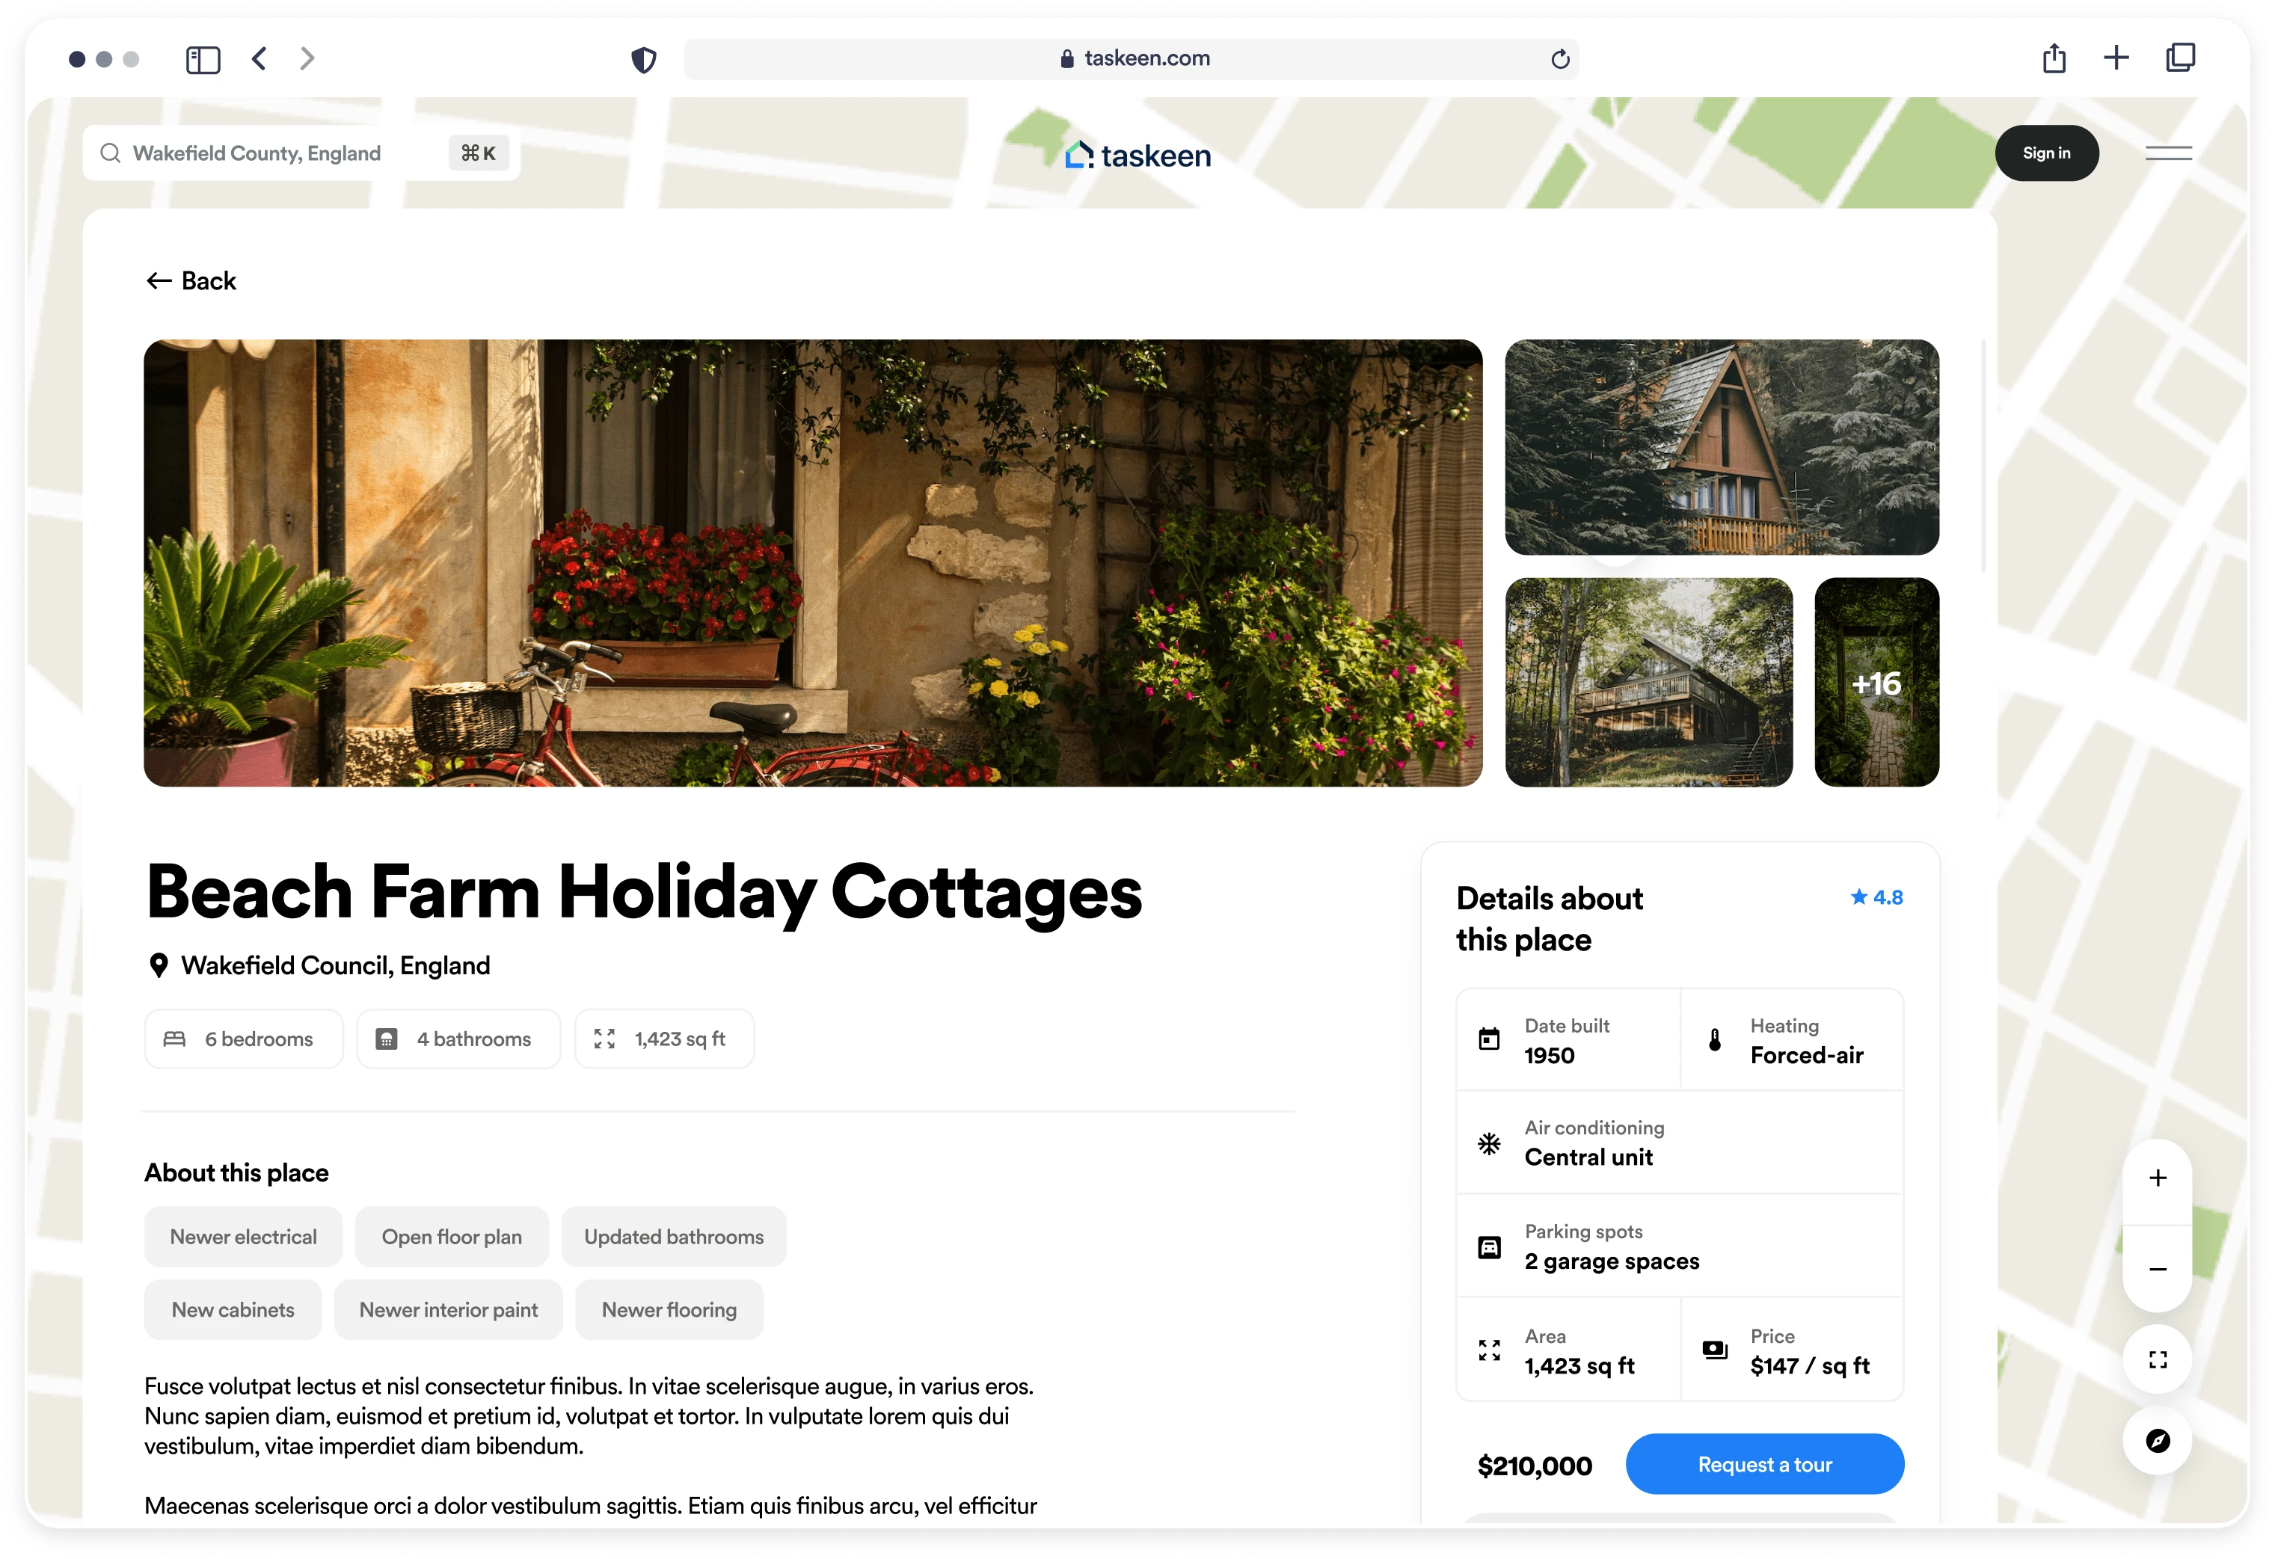Viewport: 2275px width, 1559px height.
Task: Click the 1950 date built value
Action: (x=1549, y=1054)
